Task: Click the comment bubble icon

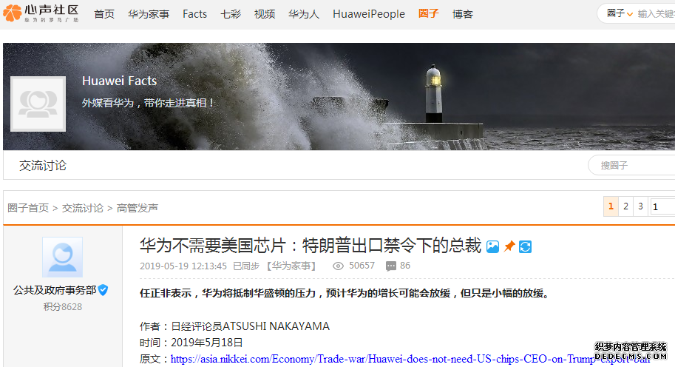Action: (391, 266)
